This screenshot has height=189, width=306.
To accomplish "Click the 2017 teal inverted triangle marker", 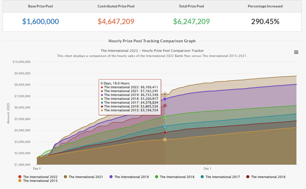I will (165, 126).
